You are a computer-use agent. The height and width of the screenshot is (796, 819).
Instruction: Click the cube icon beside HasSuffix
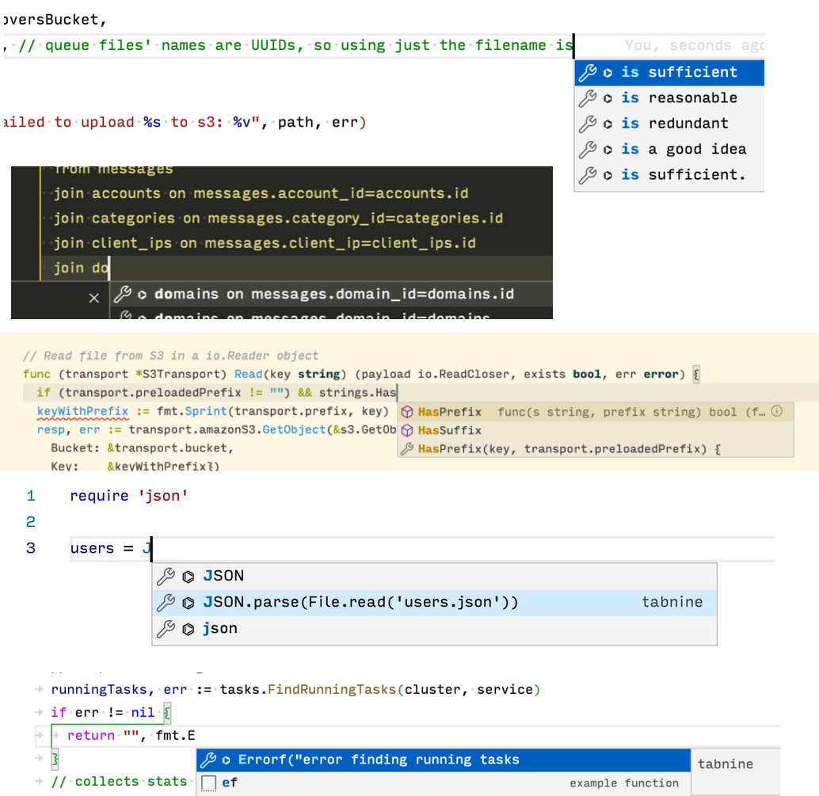pyautogui.click(x=407, y=430)
